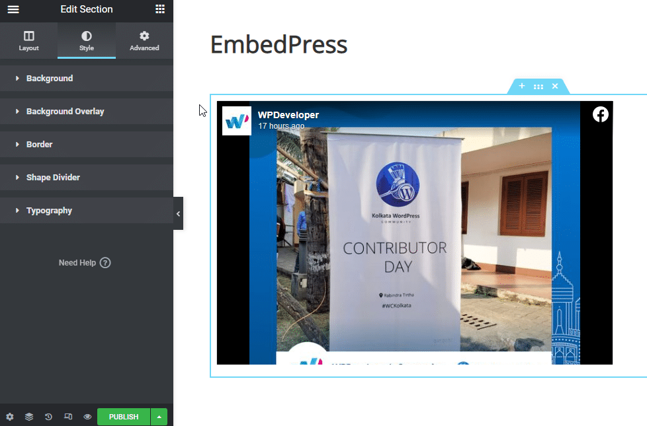Open the WPDeveloper page name link
This screenshot has width=647, height=426.
[x=288, y=115]
